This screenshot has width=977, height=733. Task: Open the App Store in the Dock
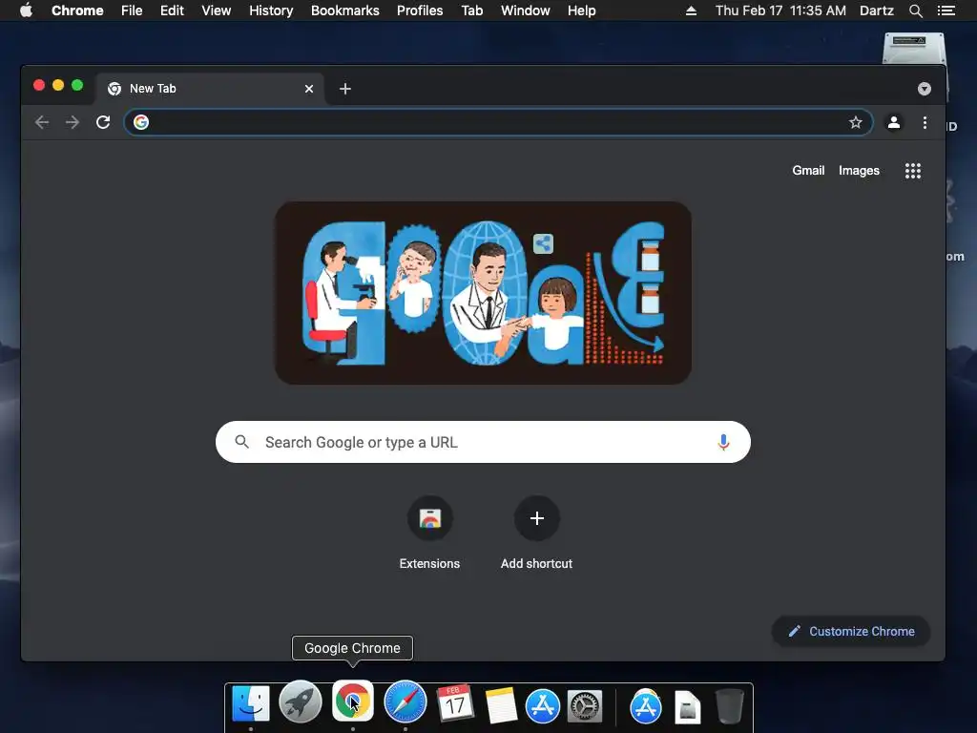[543, 706]
